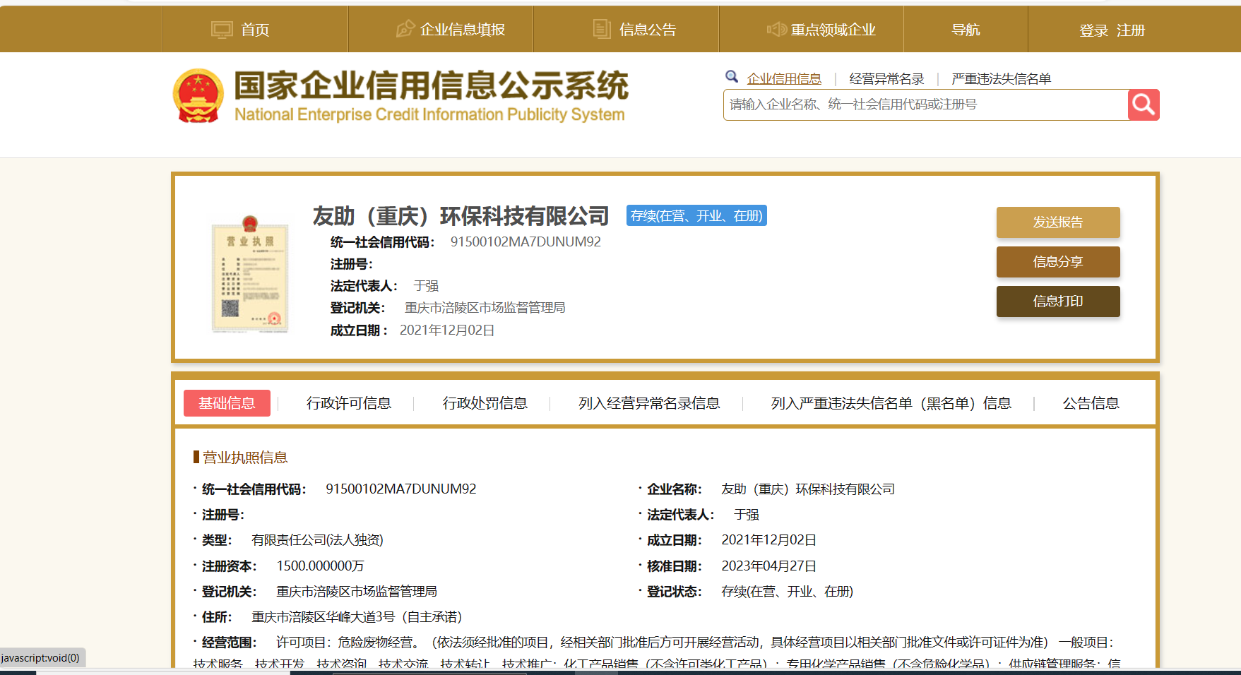Switch to the 列入经营异常名录信息 tab

click(x=649, y=403)
